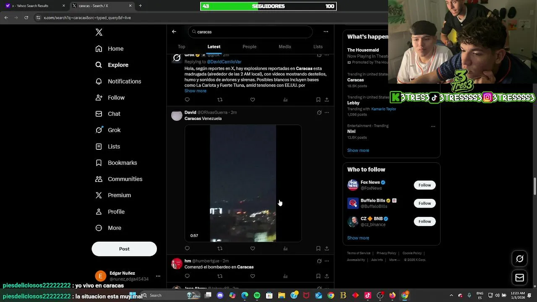Switch to the Lists search tab

click(x=318, y=47)
